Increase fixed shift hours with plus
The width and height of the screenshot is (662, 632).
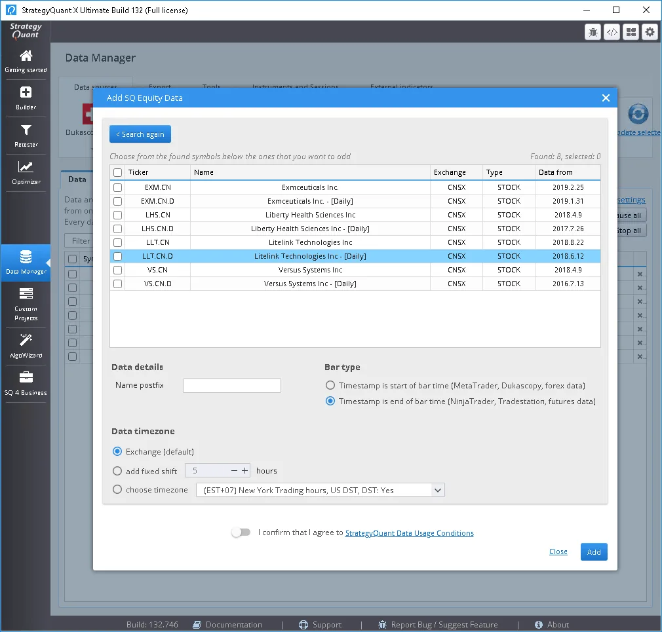point(245,470)
